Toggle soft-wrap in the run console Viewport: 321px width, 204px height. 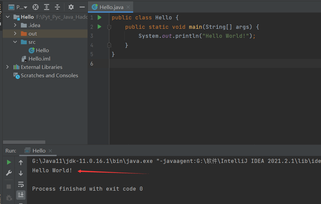click(21, 184)
